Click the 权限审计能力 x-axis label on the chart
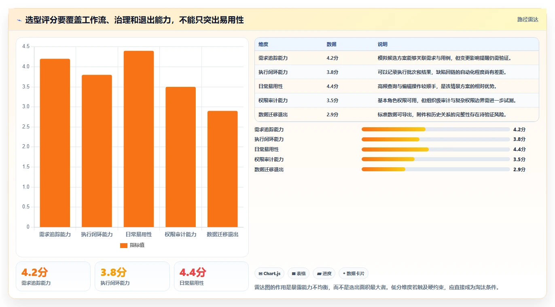This screenshot has height=307, width=555. pos(180,234)
